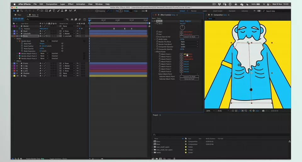This screenshot has width=302, height=162.
Task: Select the Rotation tool in toolbar
Action: (38, 11)
